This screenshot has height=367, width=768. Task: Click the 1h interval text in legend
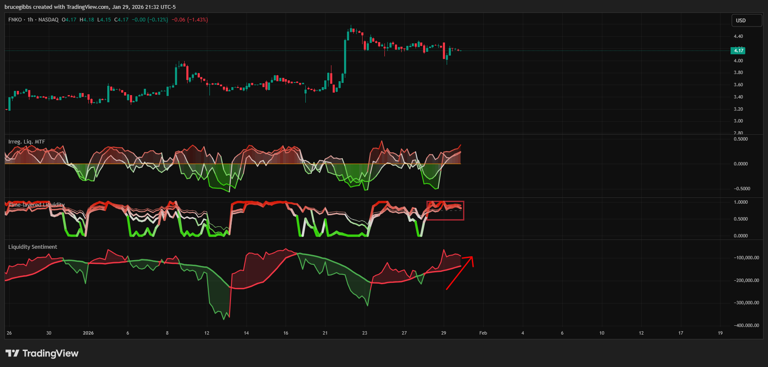pyautogui.click(x=30, y=20)
